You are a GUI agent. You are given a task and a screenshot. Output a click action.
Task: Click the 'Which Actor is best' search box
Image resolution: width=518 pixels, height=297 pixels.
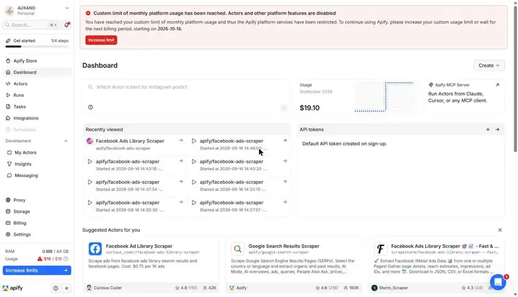coord(186,87)
